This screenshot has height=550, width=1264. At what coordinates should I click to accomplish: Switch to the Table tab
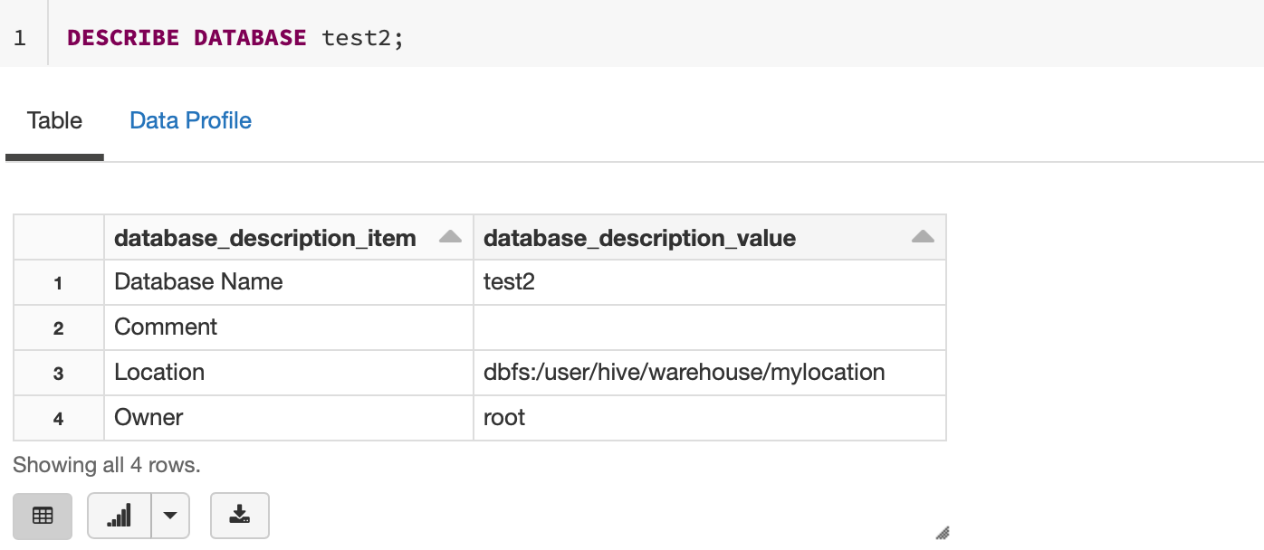coord(54,119)
